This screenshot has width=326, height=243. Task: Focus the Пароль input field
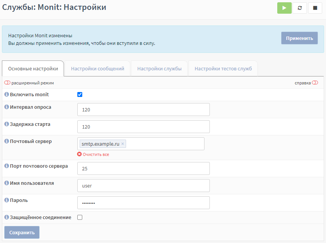(144, 203)
